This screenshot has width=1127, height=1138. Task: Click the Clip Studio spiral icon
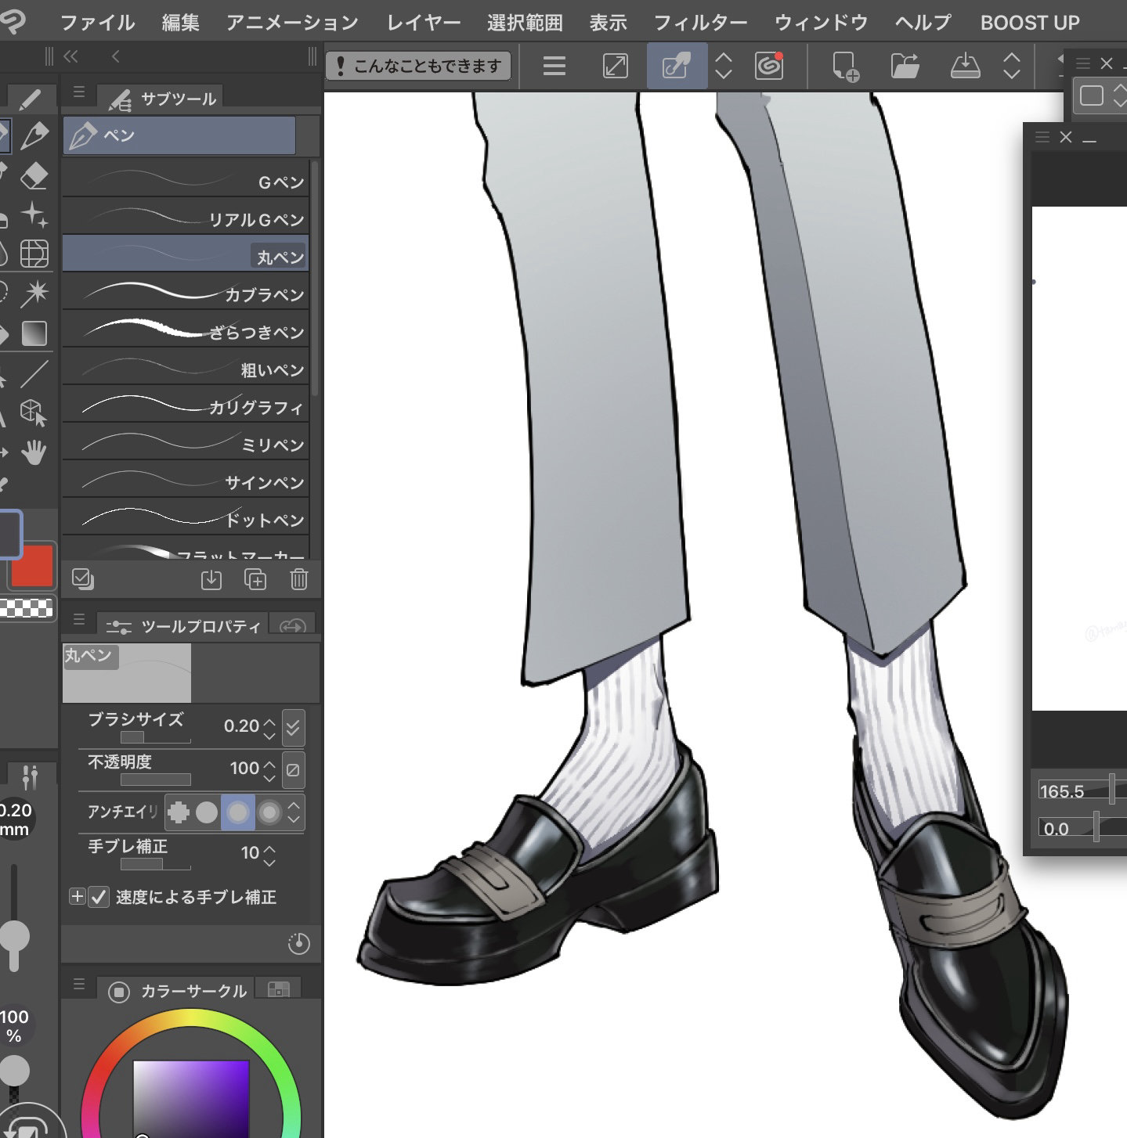769,67
